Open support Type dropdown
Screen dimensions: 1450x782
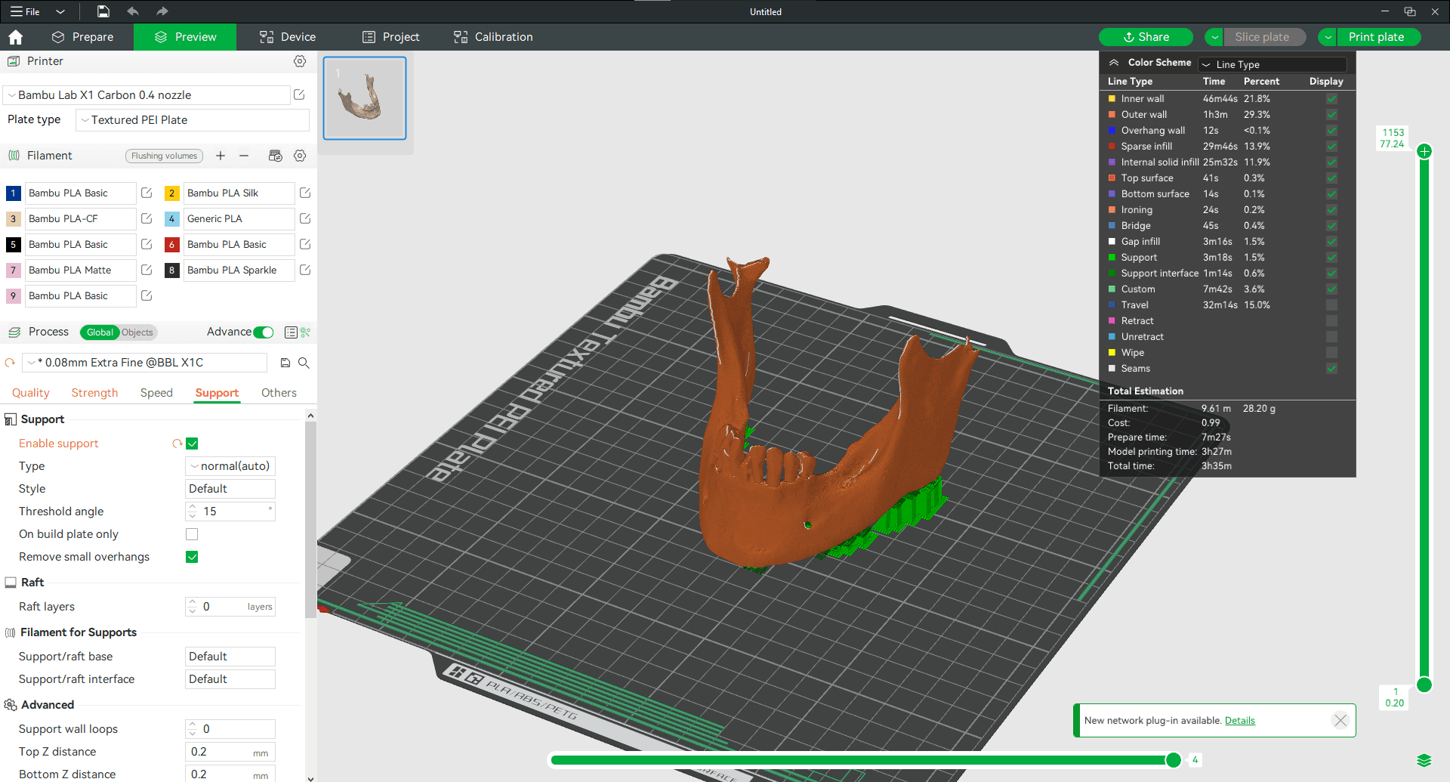pos(230,466)
